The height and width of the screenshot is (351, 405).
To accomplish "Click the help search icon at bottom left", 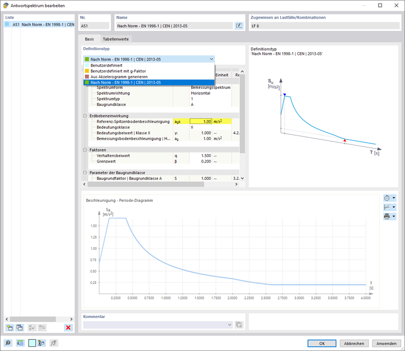I will [x=8, y=343].
